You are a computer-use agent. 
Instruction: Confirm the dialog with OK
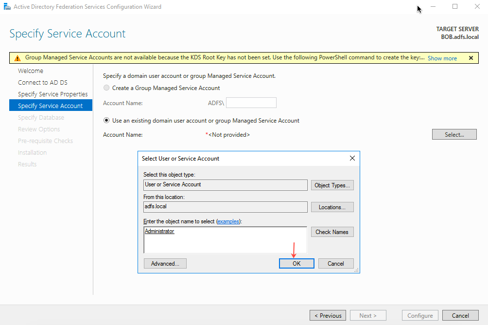click(x=296, y=264)
